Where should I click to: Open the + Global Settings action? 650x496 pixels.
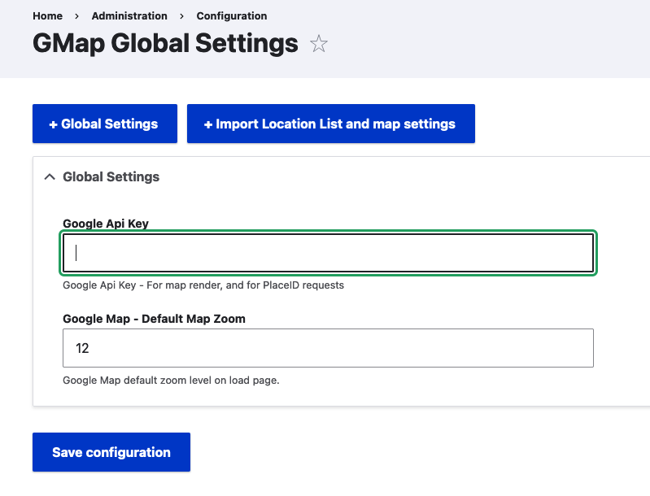click(105, 124)
